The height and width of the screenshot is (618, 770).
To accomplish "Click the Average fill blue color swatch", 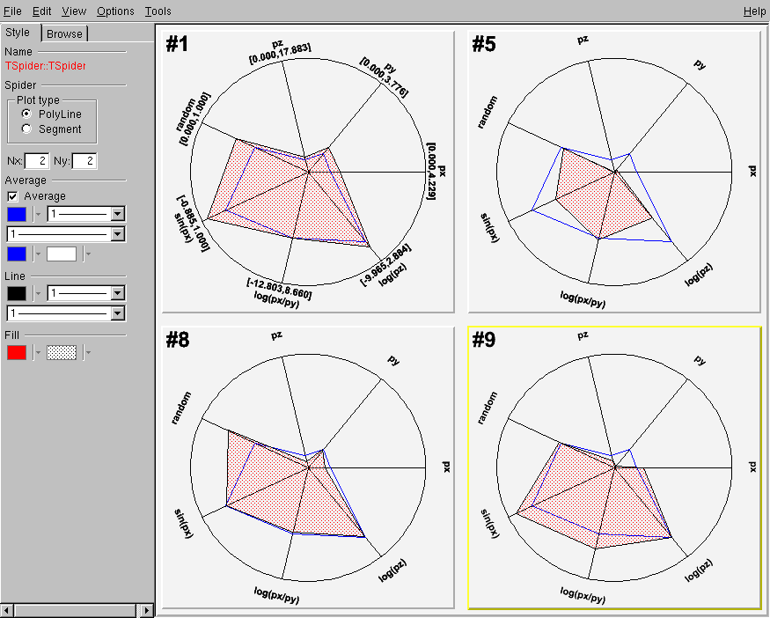I will coord(17,254).
